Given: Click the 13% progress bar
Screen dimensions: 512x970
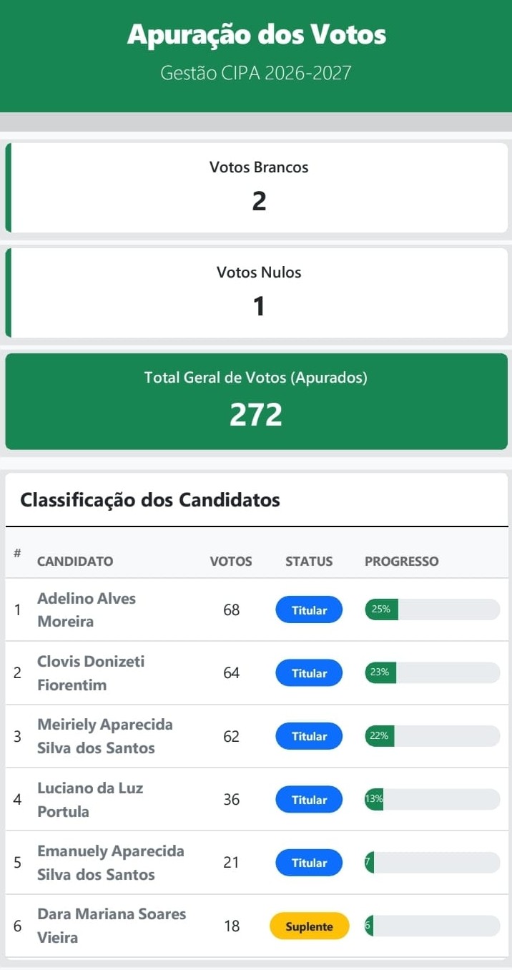Looking at the screenshot, I should point(432,799).
